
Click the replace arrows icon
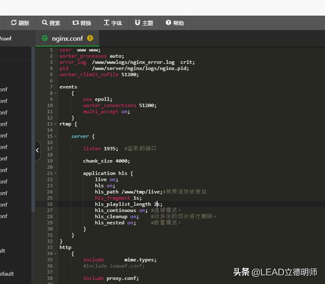pos(76,22)
